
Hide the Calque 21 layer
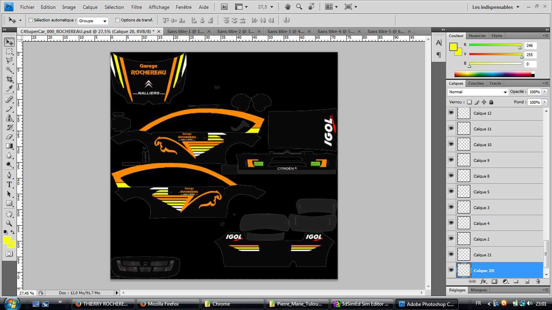click(x=451, y=255)
